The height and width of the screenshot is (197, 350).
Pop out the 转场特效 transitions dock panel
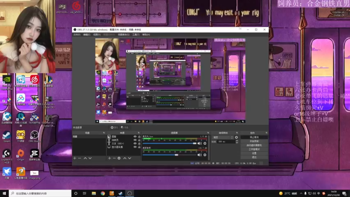pos(237,133)
